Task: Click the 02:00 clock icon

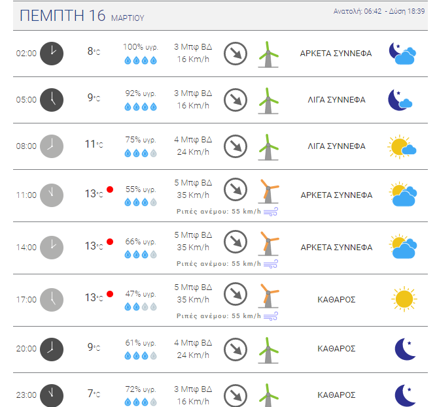Action: click(x=52, y=54)
